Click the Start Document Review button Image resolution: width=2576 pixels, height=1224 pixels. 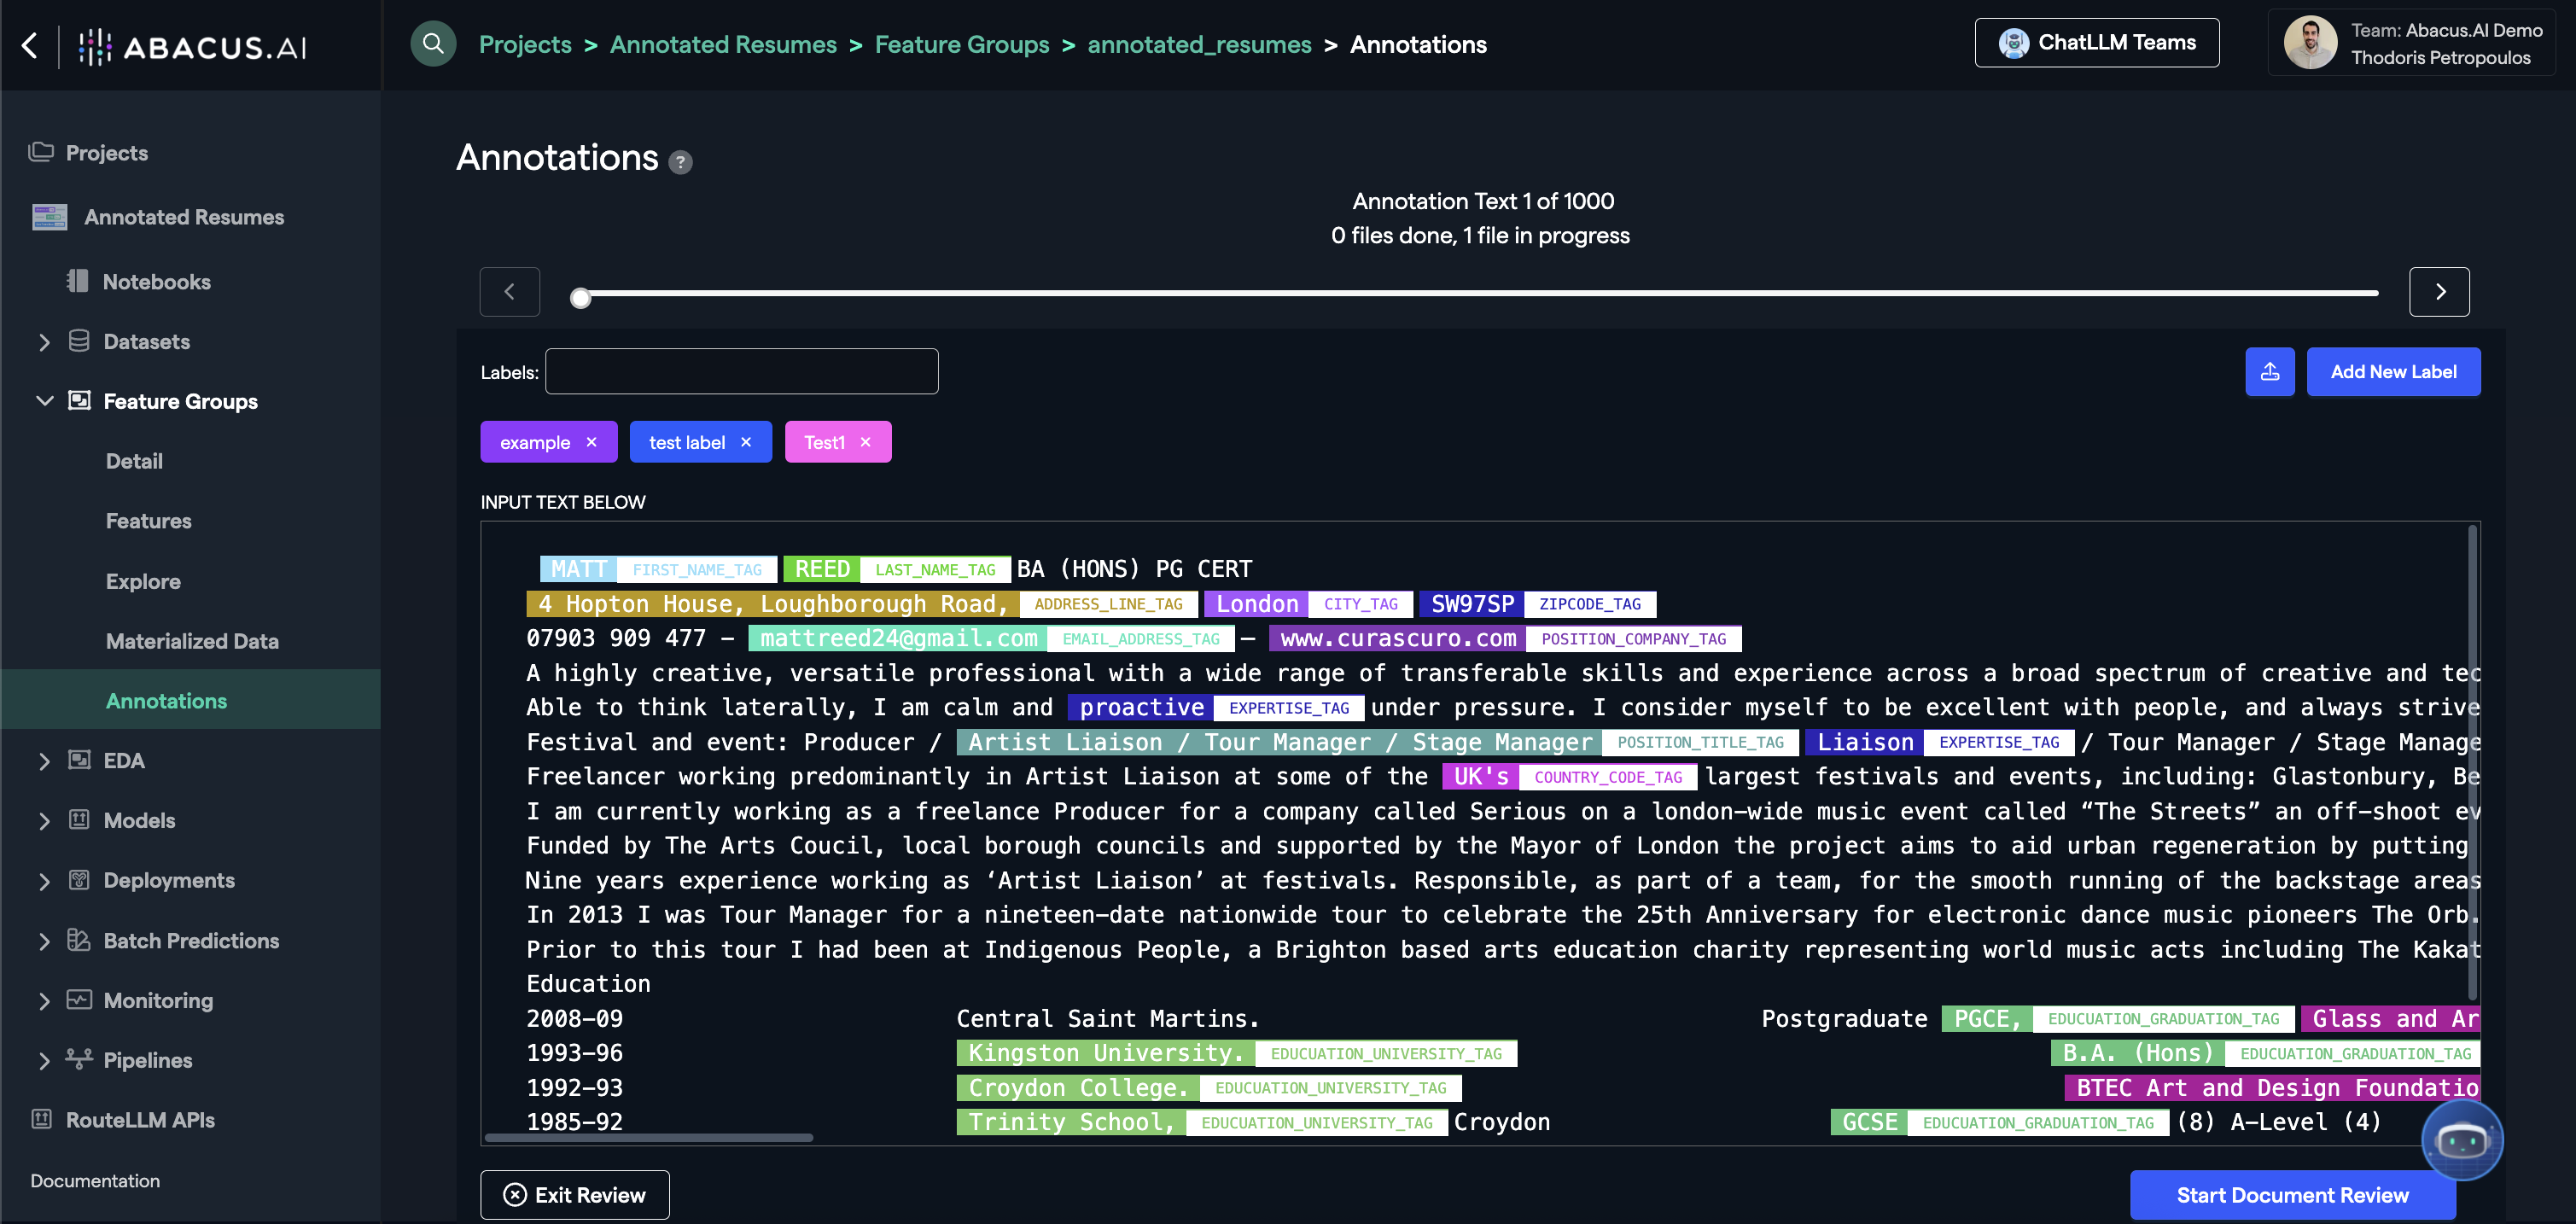(x=2292, y=1195)
